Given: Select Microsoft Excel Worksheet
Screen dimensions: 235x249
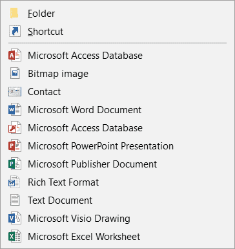Looking at the screenshot, I should (x=117, y=237).
